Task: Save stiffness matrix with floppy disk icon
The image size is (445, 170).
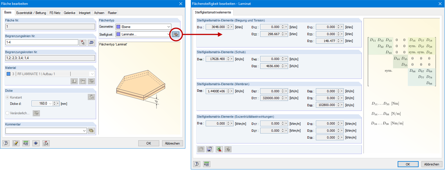Action: tap(210, 149)
